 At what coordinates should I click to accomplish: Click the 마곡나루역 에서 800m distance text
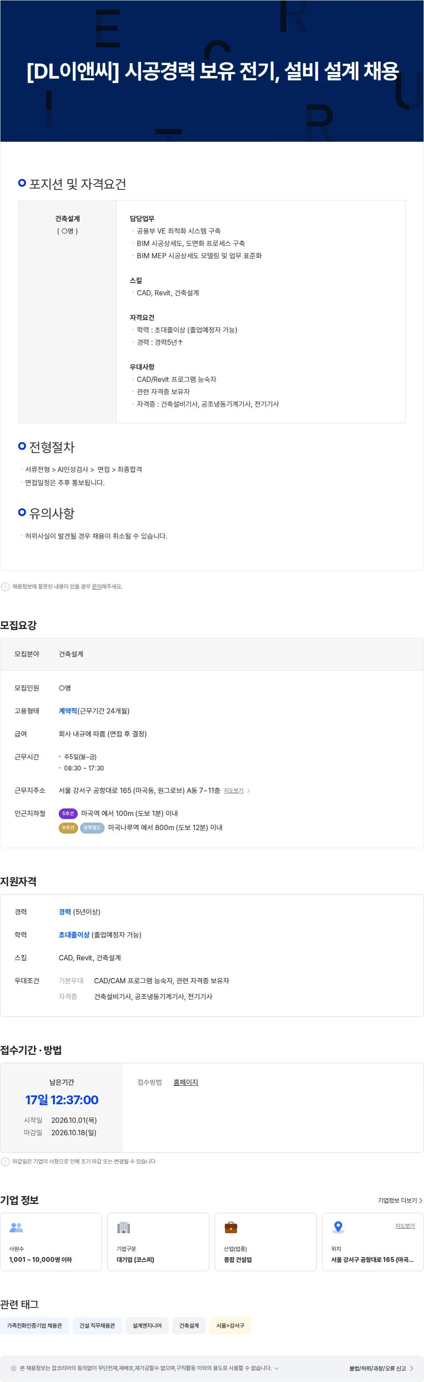pos(165,827)
